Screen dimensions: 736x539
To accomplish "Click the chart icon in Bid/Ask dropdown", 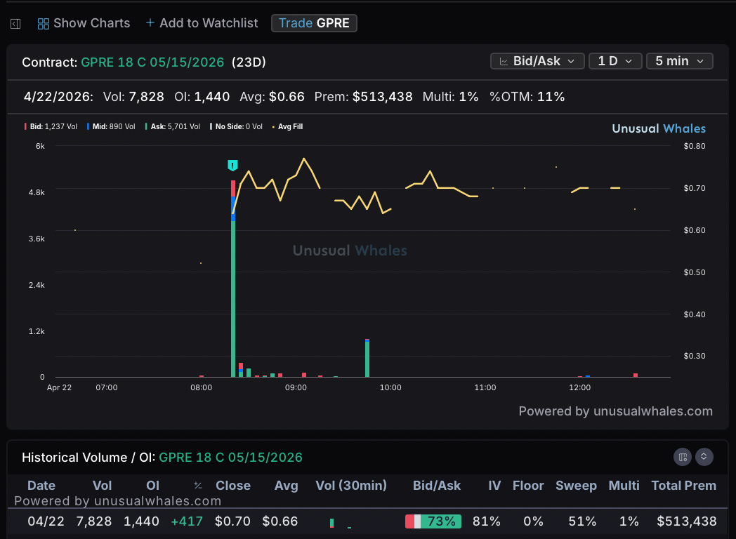I will pyautogui.click(x=504, y=62).
